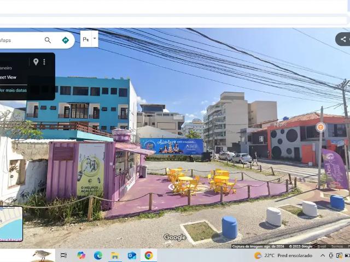
Task: Expand the system tray hidden icons chevron
Action: (323, 255)
